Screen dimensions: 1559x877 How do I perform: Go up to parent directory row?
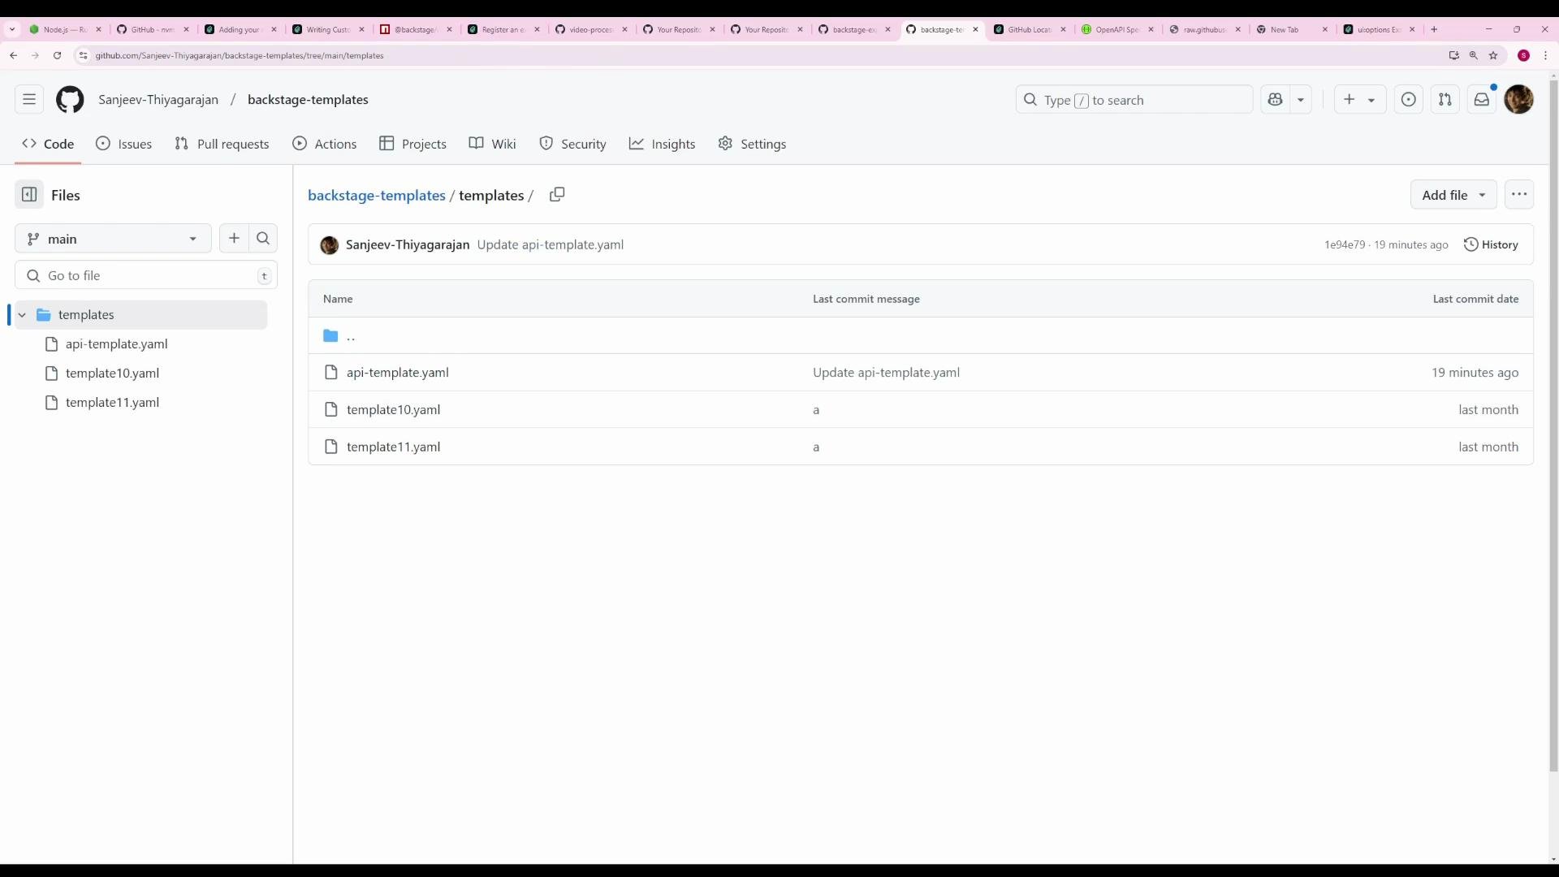click(920, 335)
